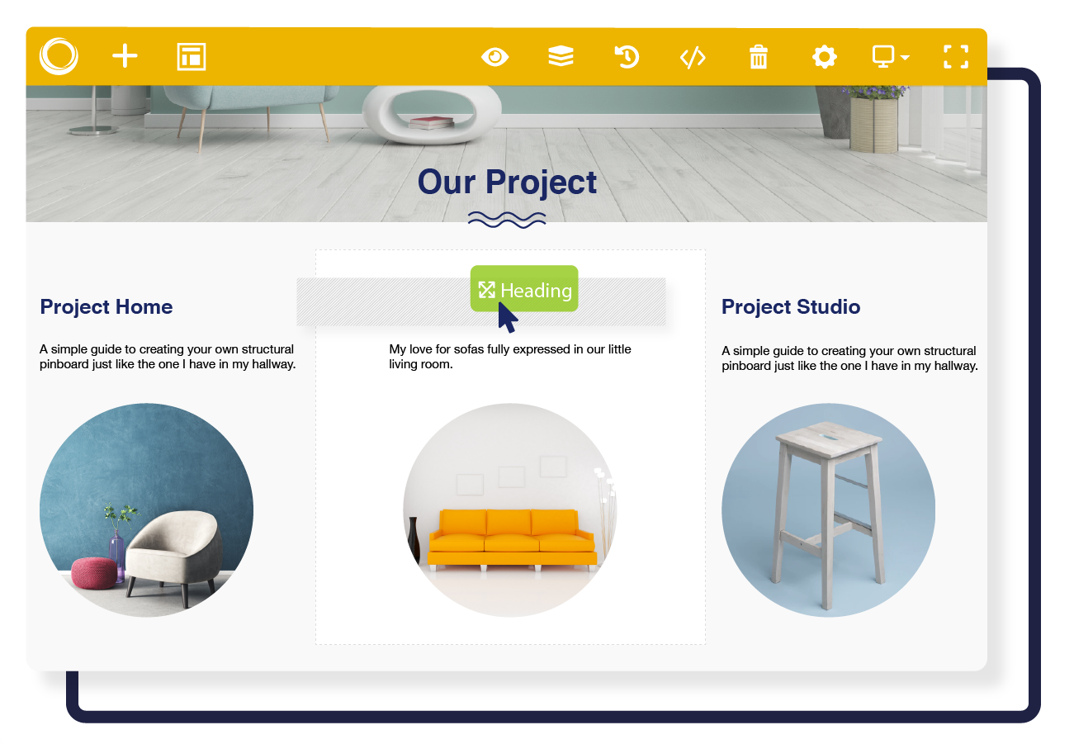
Task: Click the trash delete icon
Action: tap(759, 57)
